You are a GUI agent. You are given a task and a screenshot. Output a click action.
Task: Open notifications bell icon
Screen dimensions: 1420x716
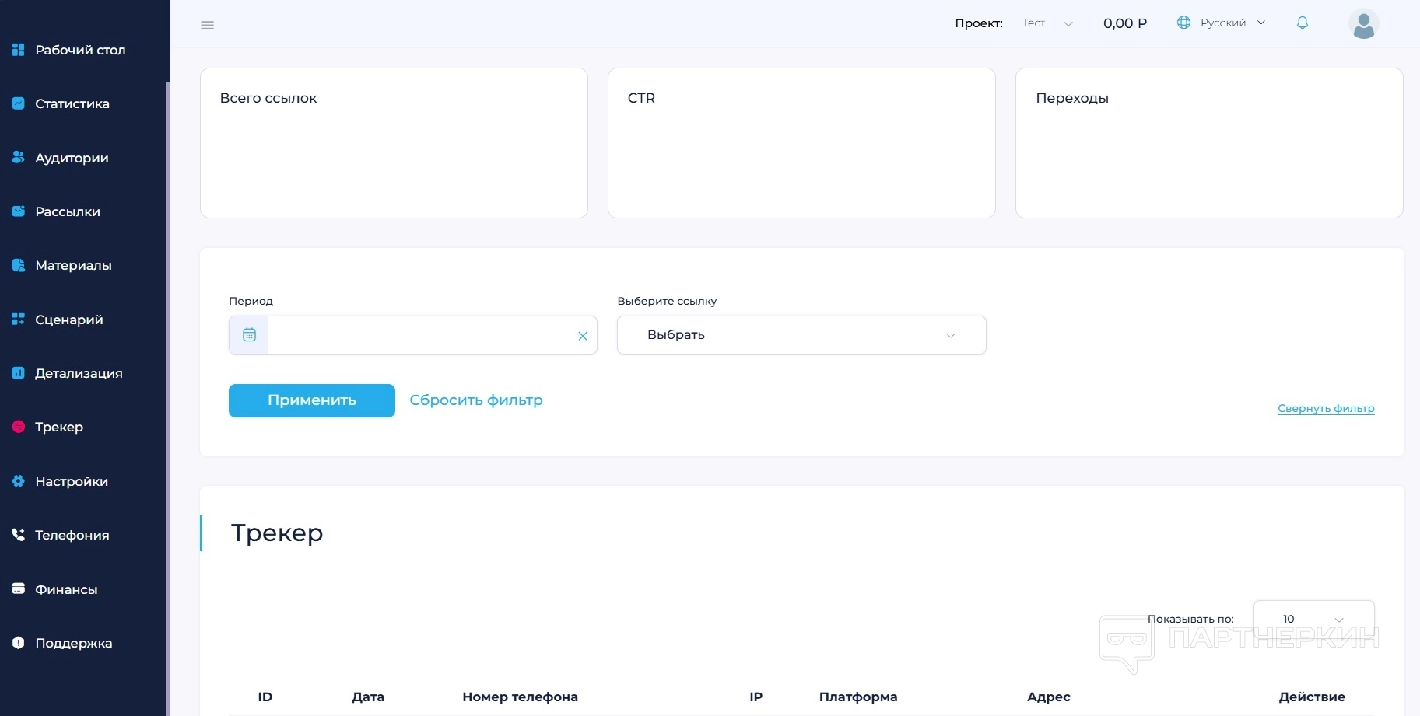click(x=1303, y=23)
